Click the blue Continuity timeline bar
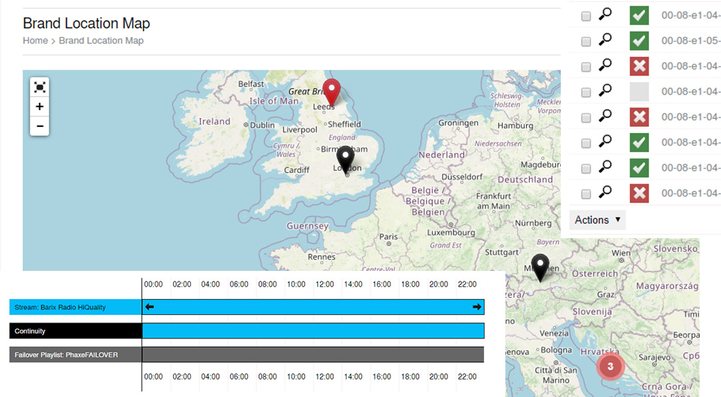The image size is (721, 397). tap(312, 331)
